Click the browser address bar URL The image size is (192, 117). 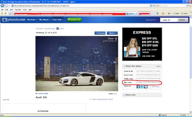[x=41, y=6]
